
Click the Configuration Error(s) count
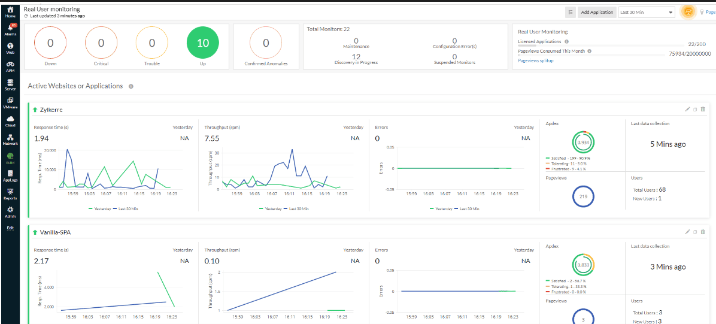(x=454, y=41)
